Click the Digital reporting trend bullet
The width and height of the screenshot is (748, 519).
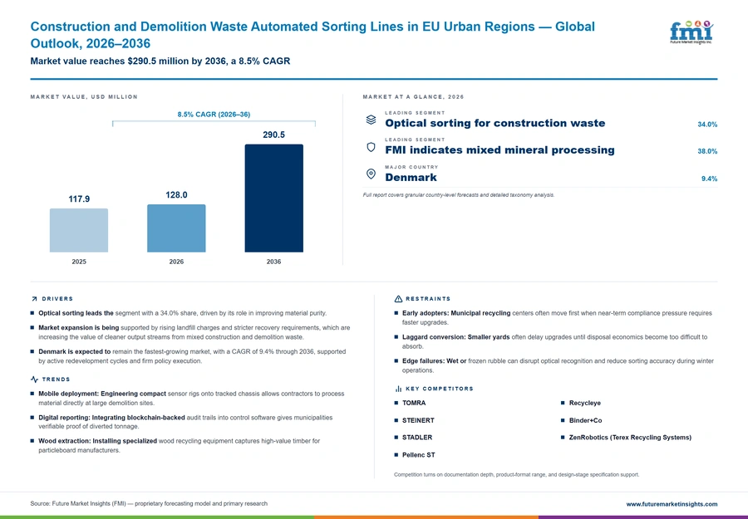(x=185, y=422)
